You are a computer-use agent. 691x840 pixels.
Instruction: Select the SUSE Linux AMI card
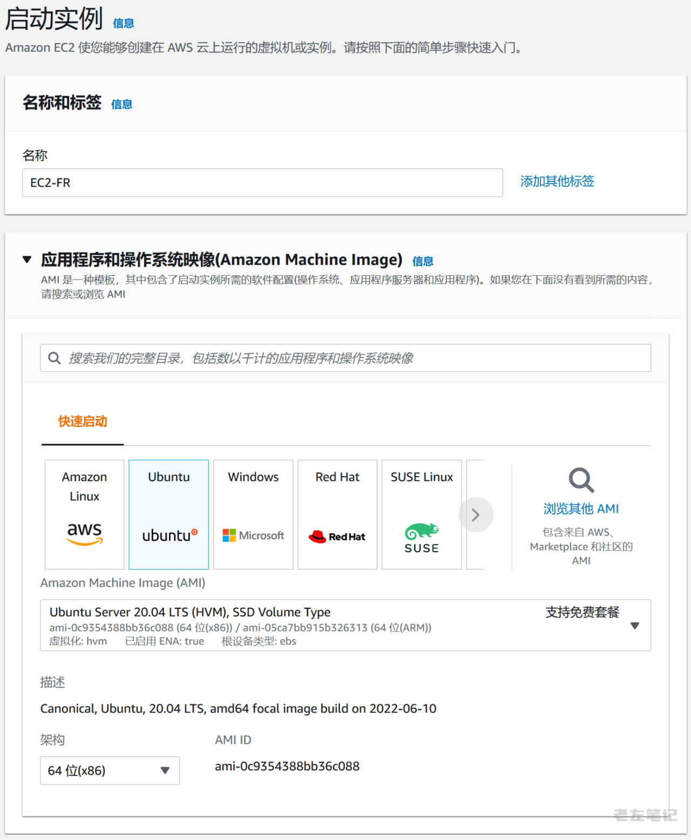[x=422, y=514]
